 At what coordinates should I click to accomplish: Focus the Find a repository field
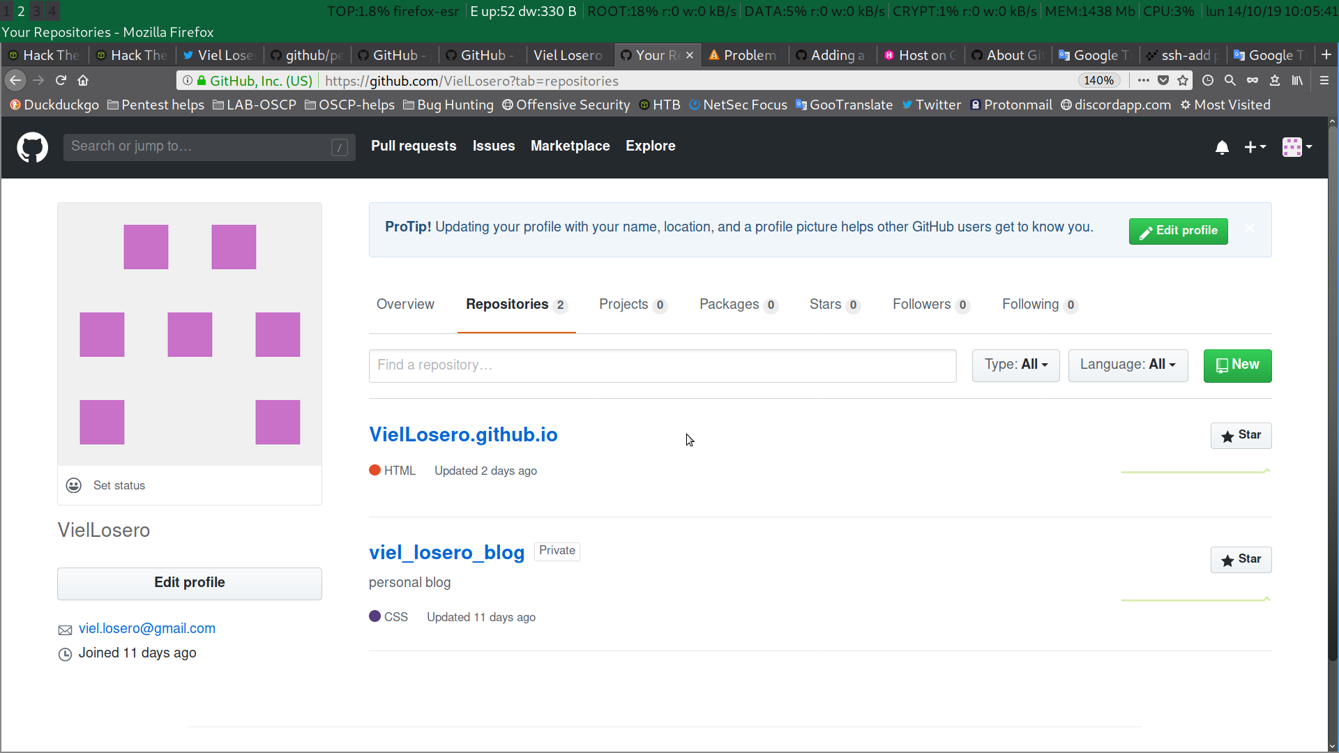click(x=663, y=366)
